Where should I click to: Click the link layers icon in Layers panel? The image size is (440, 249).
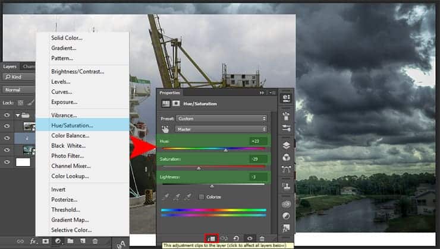(x=20, y=241)
